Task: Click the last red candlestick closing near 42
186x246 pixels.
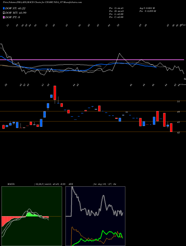Action: (171, 127)
